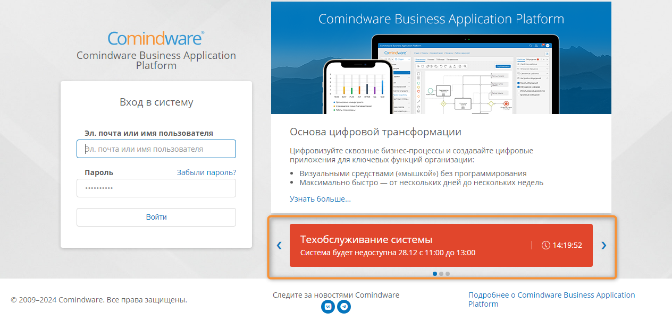
Task: Click the Следите за новостями Comindware text
Action: (336, 295)
